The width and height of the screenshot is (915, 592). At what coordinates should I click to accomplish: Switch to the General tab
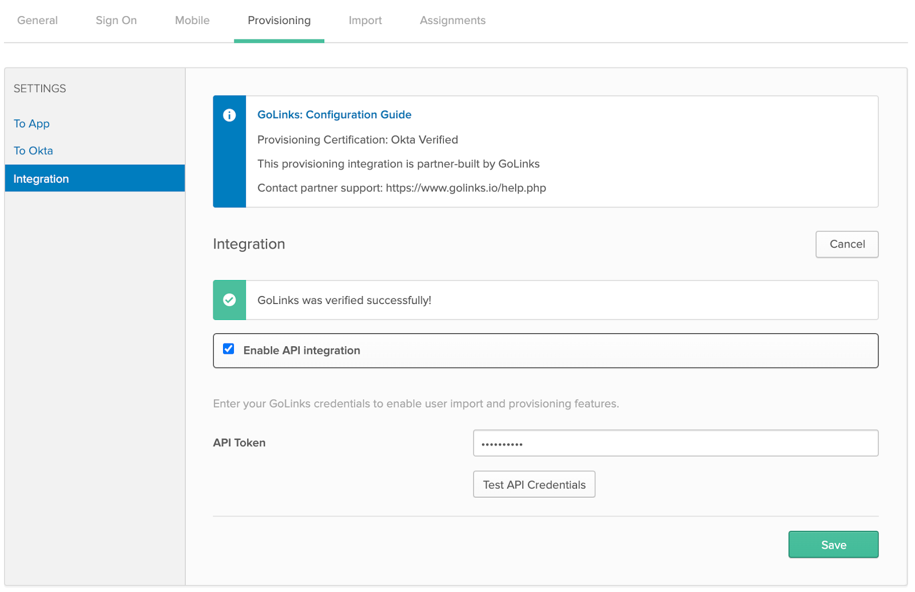[x=37, y=20]
